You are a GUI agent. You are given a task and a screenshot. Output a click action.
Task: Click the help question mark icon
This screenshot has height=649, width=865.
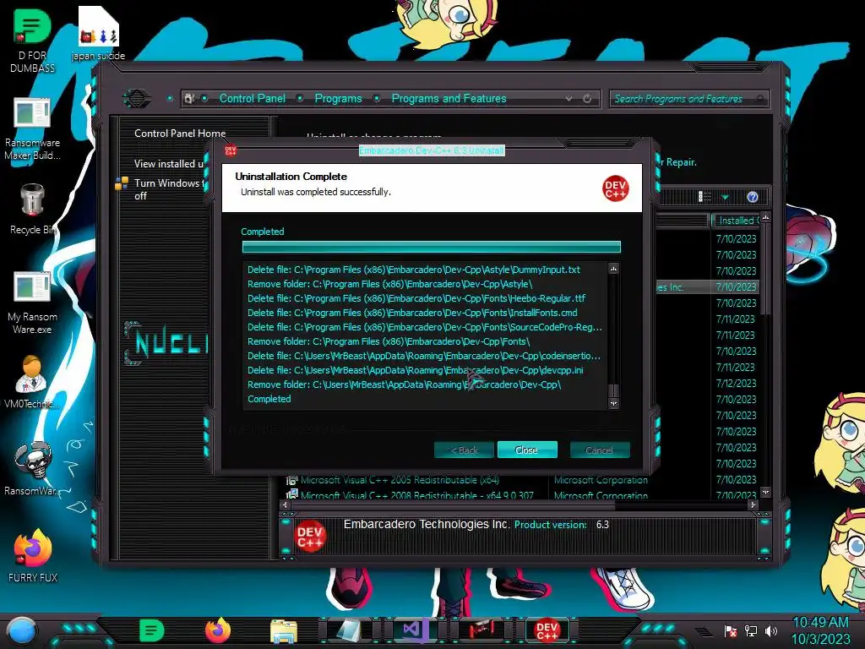point(753,197)
